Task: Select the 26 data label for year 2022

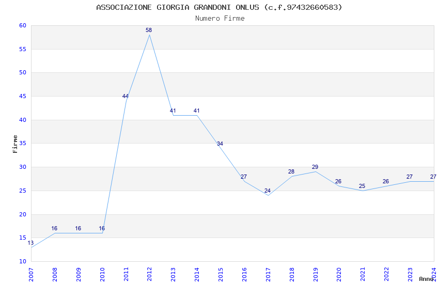Action: (386, 181)
